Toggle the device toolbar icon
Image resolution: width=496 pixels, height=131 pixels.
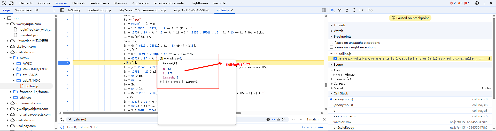click(x=11, y=3)
